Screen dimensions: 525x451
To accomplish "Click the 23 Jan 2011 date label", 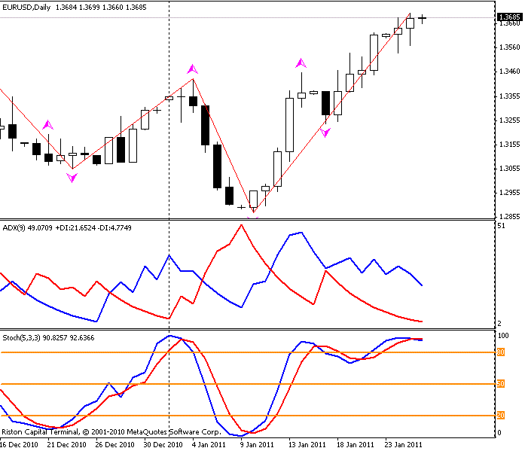I will pos(404,445).
